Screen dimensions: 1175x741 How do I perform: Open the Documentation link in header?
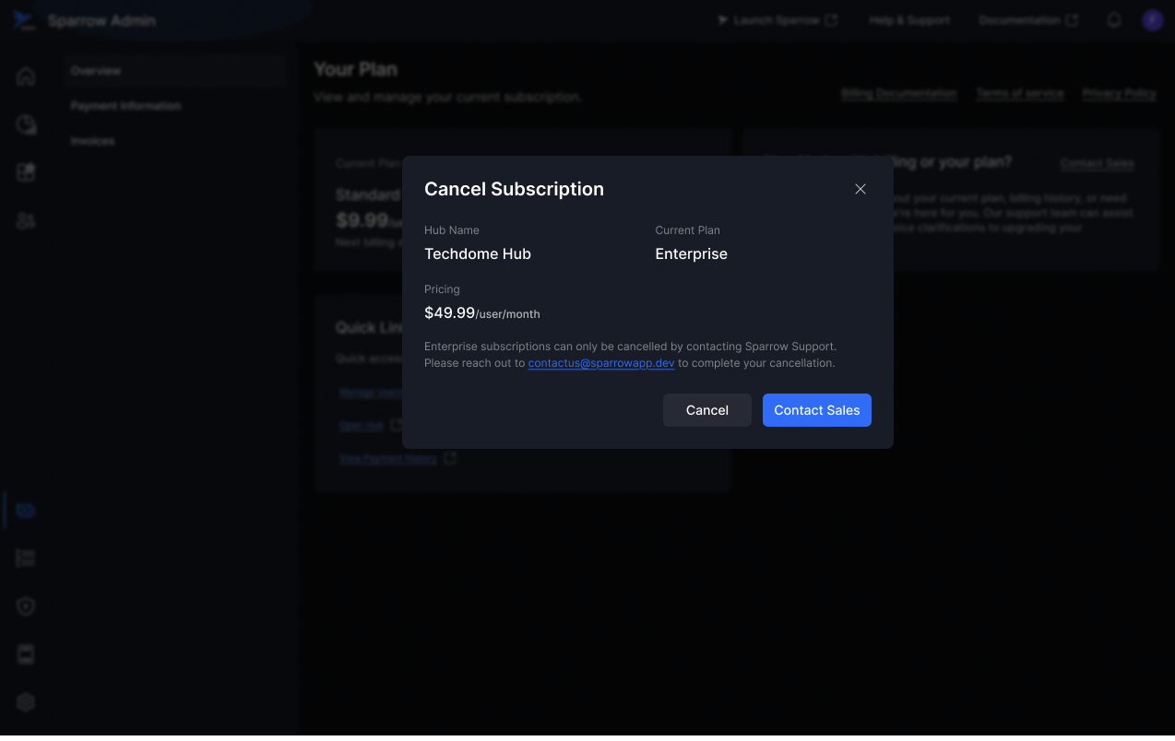tap(1027, 20)
